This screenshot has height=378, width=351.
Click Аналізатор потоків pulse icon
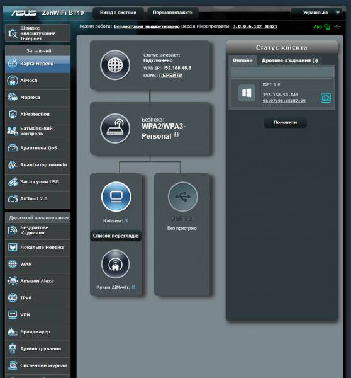click(x=13, y=165)
